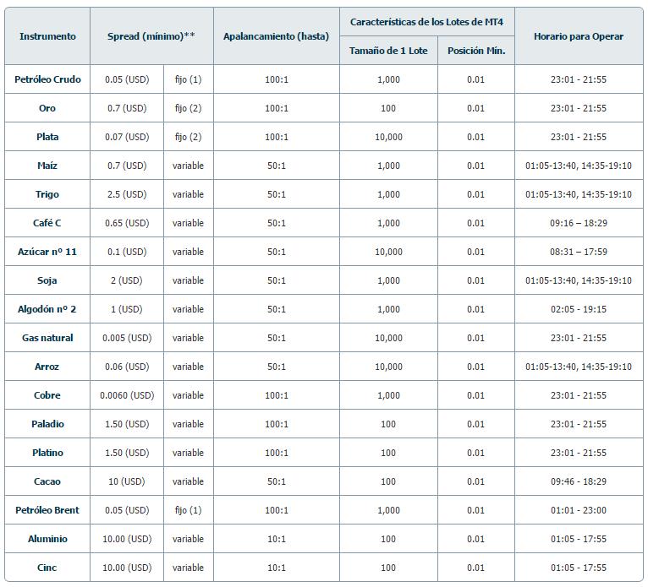Select the Cinc instrument label
Viewport: 648px width, 587px height.
point(47,568)
